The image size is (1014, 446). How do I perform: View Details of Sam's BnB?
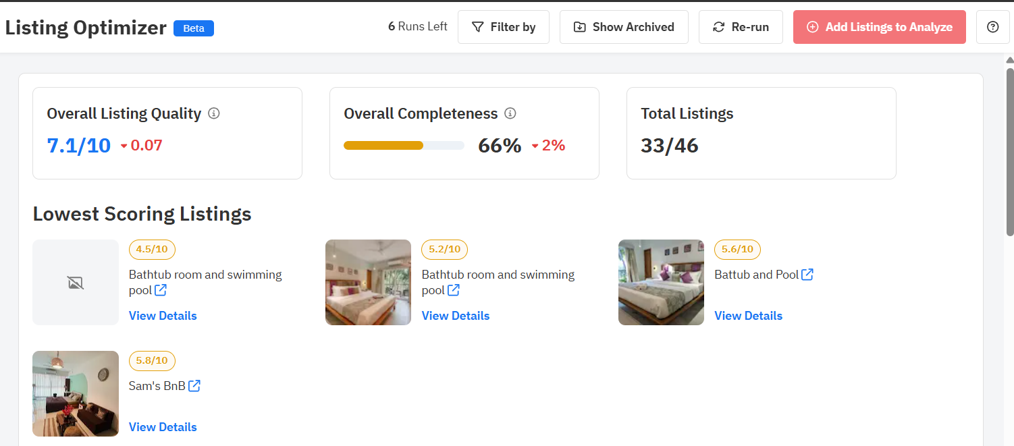click(x=163, y=427)
